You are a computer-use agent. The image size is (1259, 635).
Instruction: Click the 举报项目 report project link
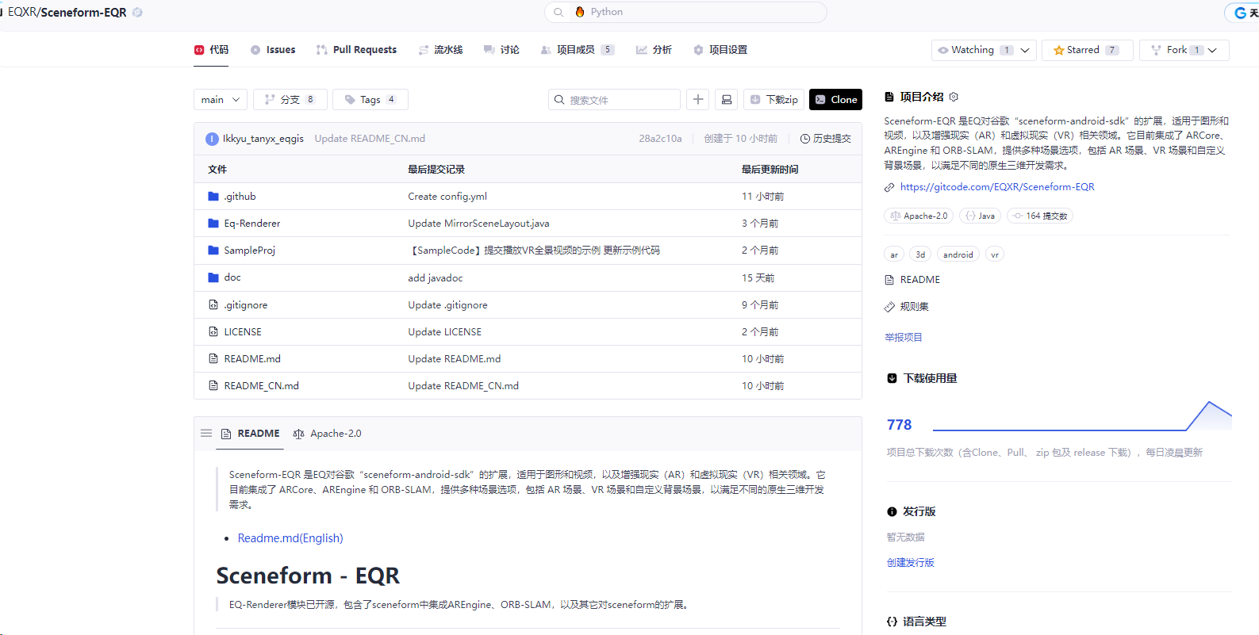pyautogui.click(x=904, y=337)
